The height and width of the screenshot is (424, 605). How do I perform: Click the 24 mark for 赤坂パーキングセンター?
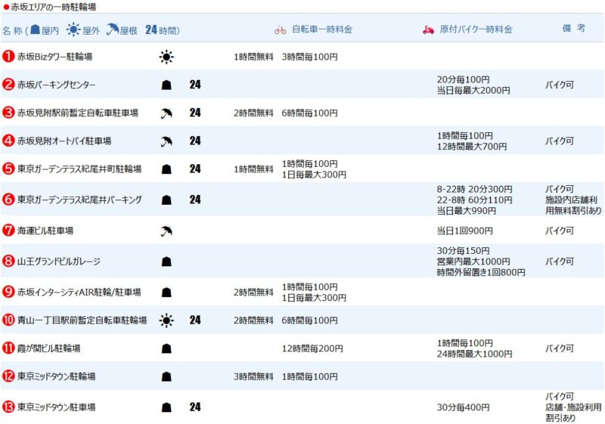pyautogui.click(x=195, y=85)
